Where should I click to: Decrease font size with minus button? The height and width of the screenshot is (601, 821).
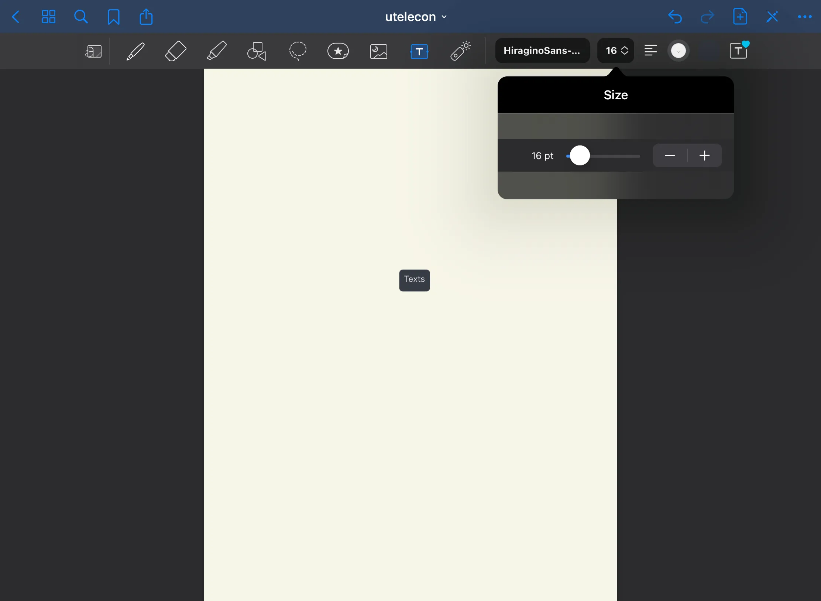[670, 156]
